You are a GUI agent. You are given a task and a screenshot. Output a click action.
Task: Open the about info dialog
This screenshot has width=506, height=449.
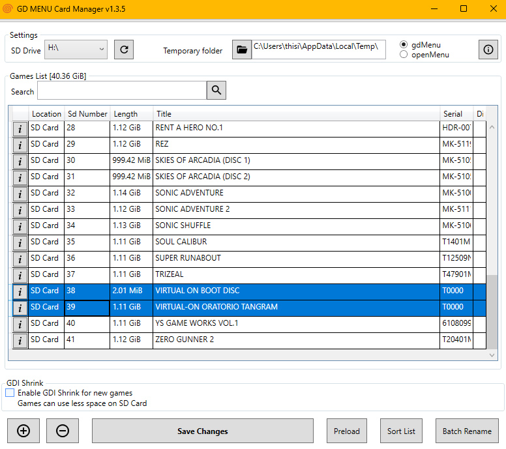point(488,50)
